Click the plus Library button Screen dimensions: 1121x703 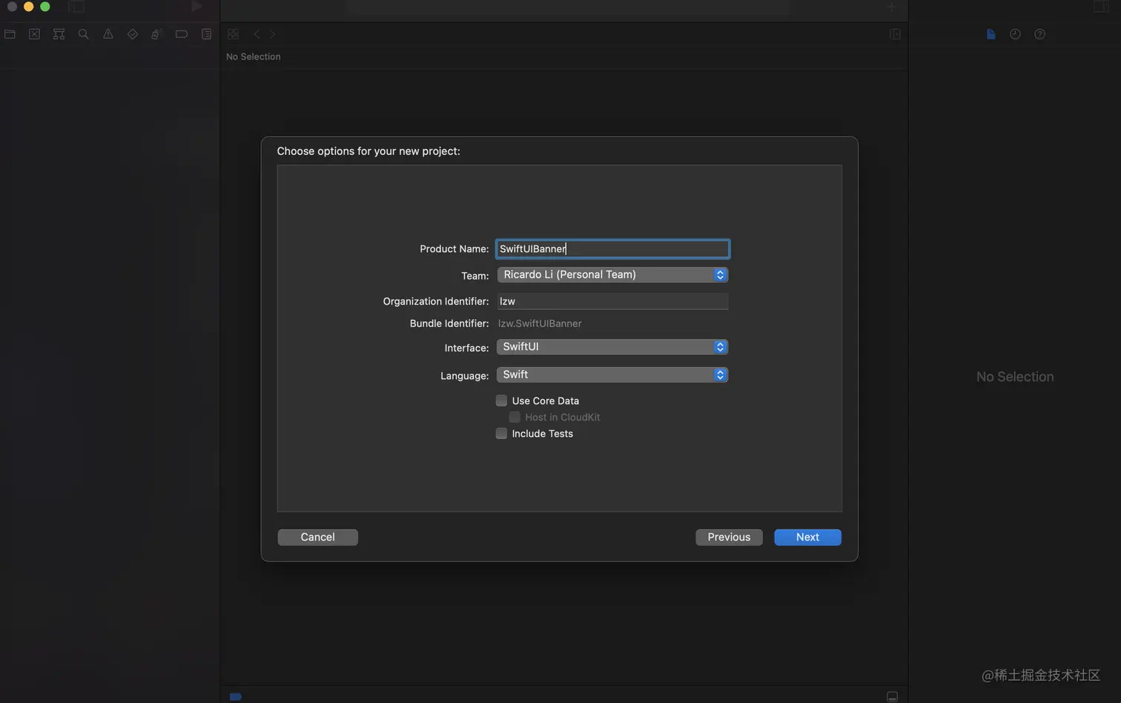click(891, 7)
